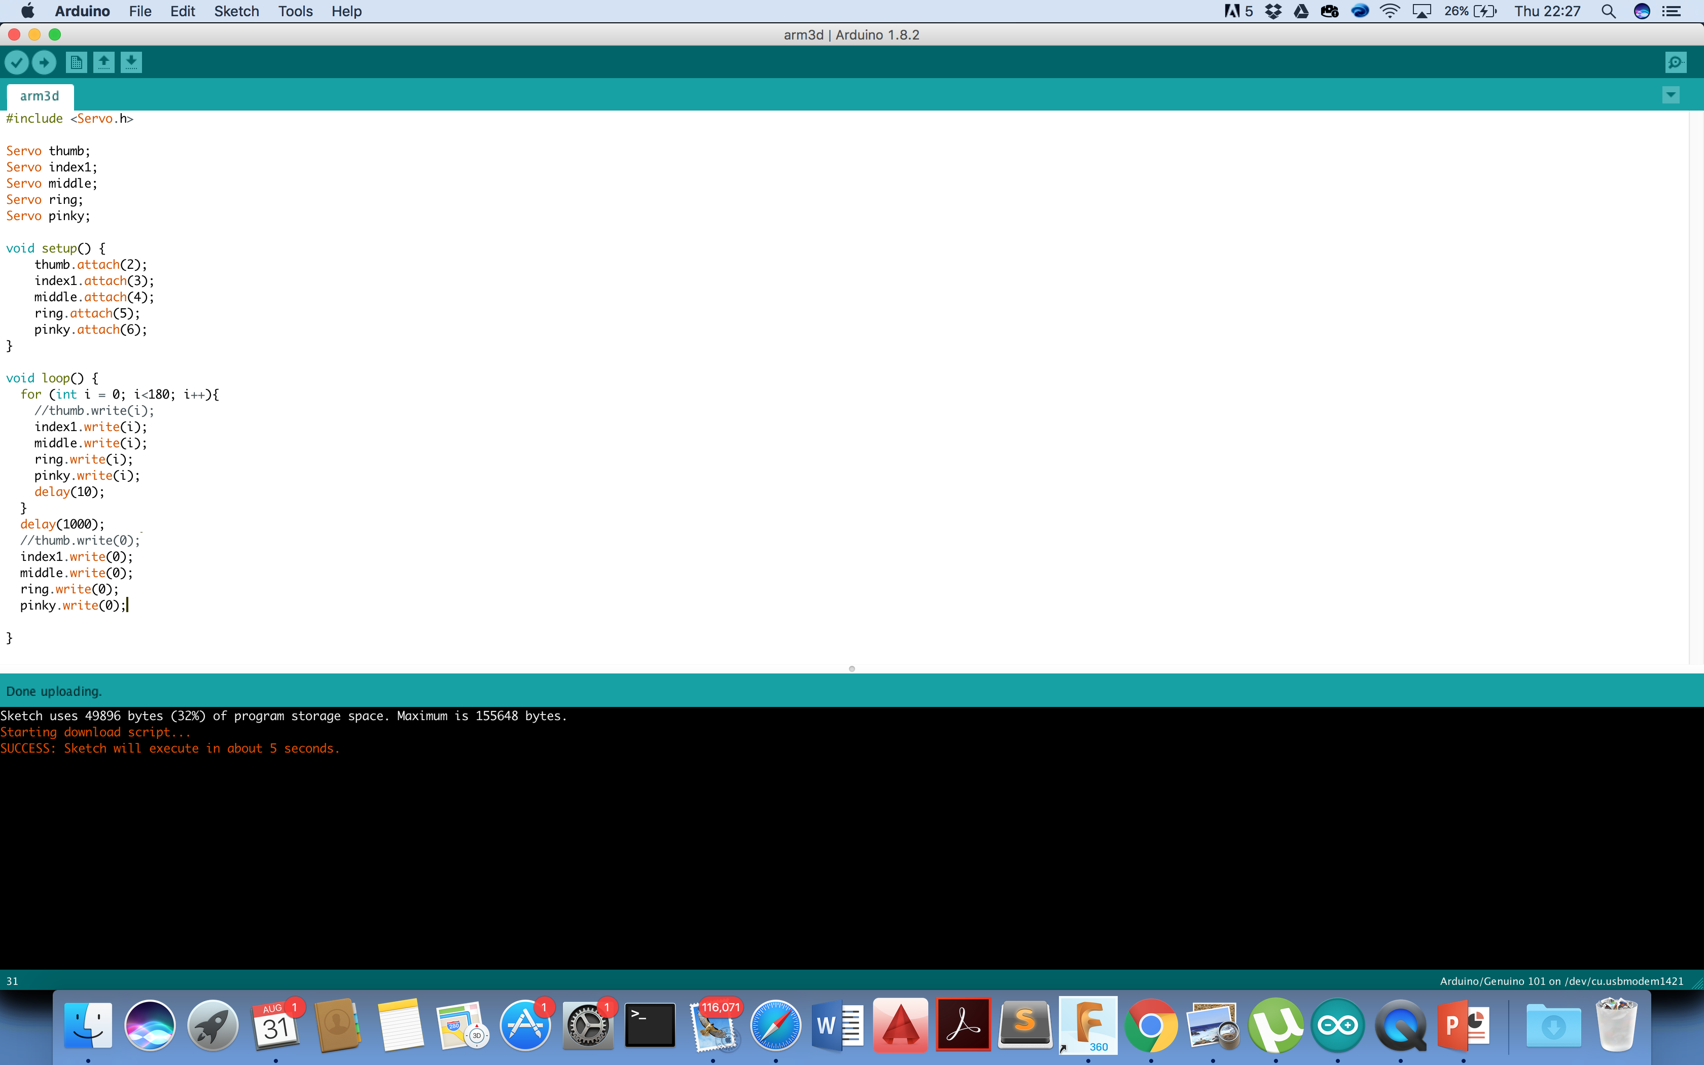Open the Downloads folder in the Dock

(x=1553, y=1025)
